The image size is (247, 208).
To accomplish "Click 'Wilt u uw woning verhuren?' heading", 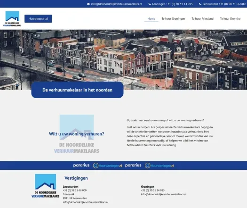I will 77,134.
